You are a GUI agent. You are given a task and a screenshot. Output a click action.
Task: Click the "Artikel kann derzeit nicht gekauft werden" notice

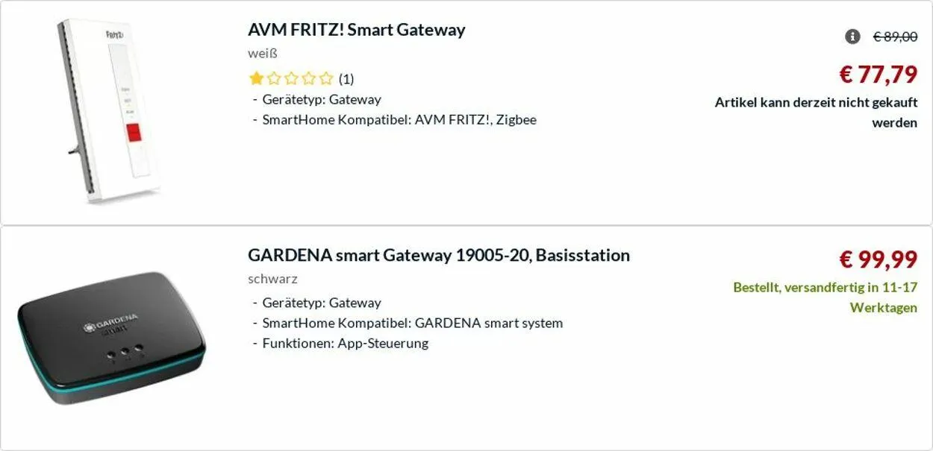[x=816, y=112]
